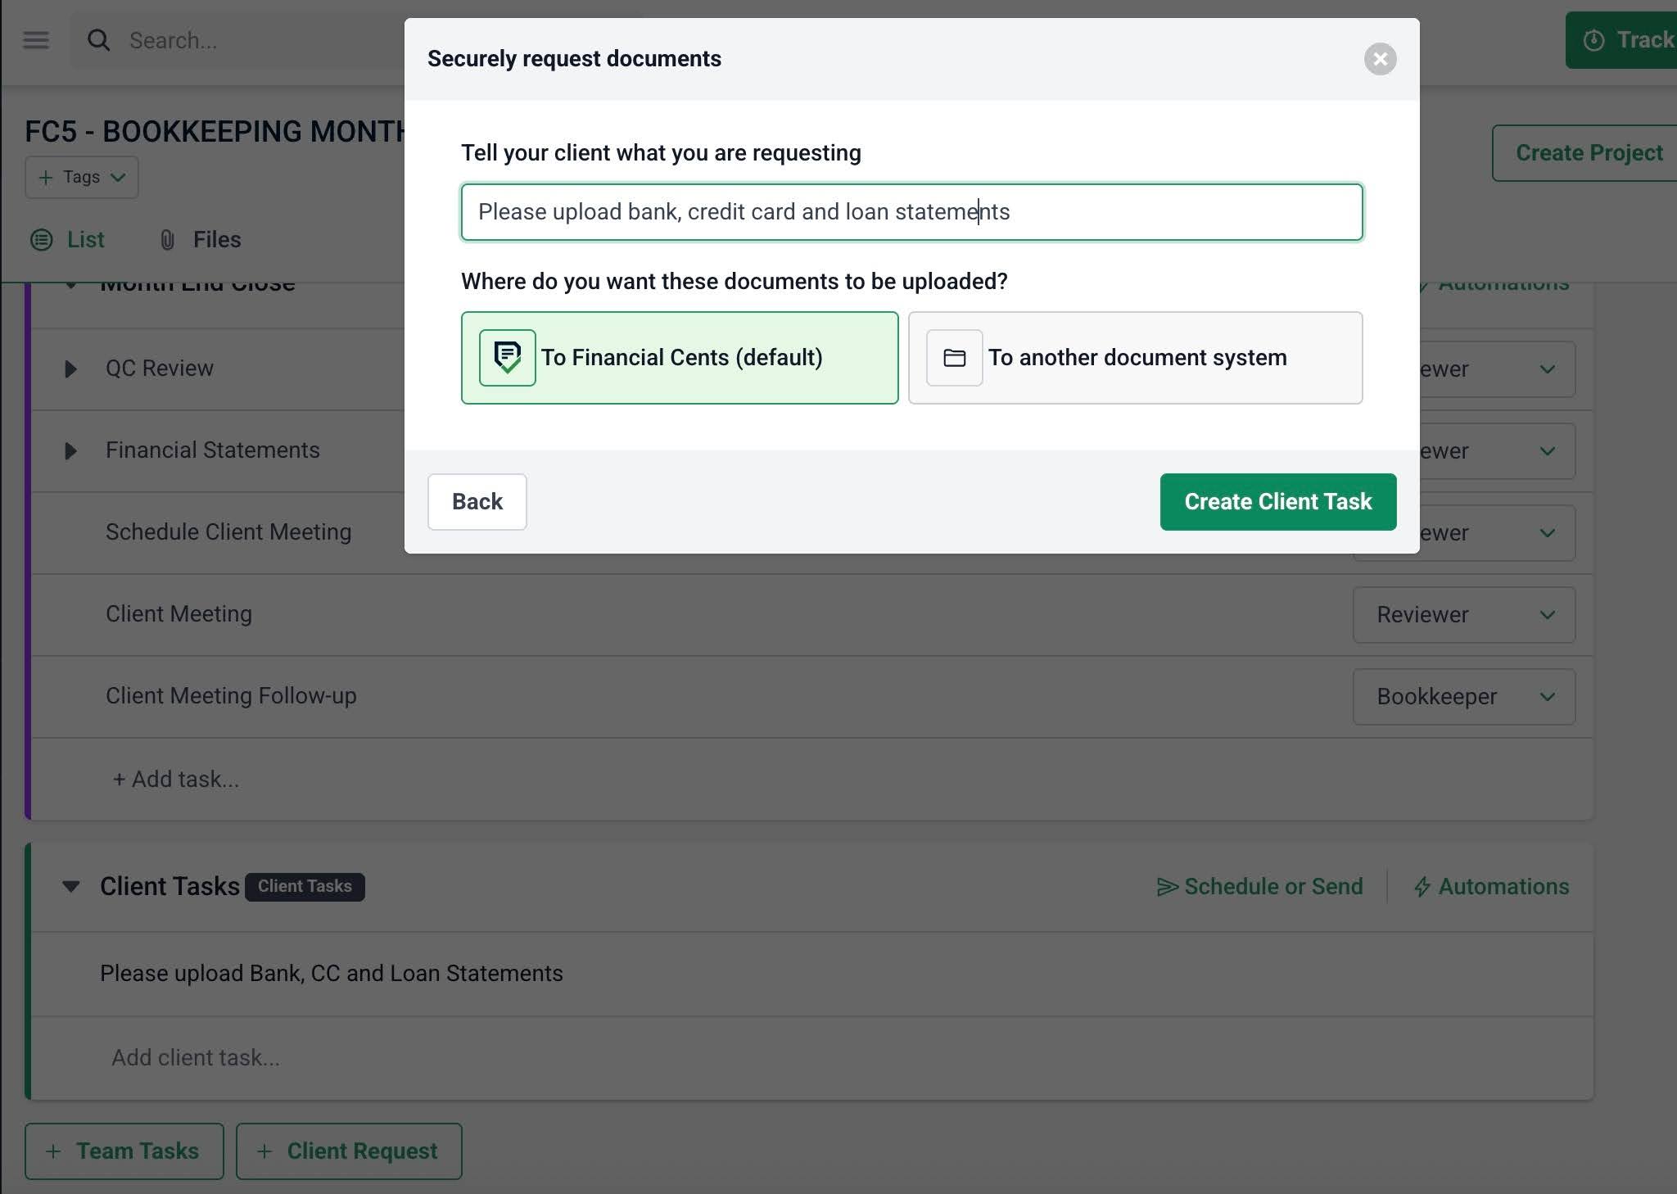Screen dimensions: 1677x1194
Task: Expand the QC Review task
Action: [x=70, y=369]
